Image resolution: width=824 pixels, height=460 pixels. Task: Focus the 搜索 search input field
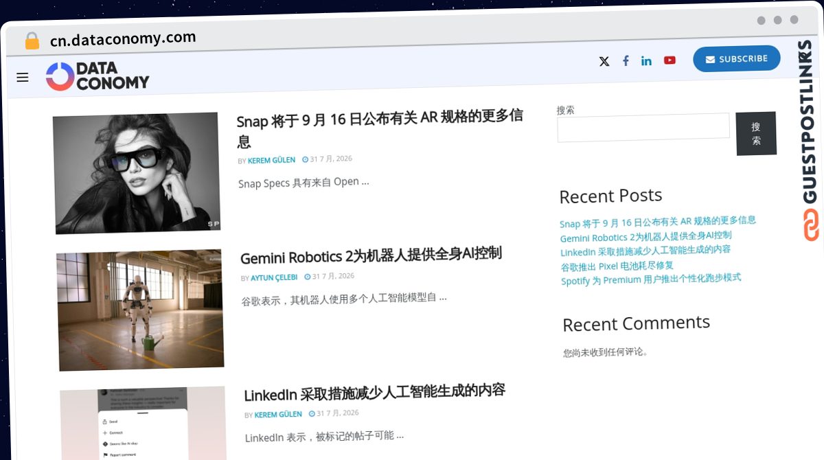point(643,128)
